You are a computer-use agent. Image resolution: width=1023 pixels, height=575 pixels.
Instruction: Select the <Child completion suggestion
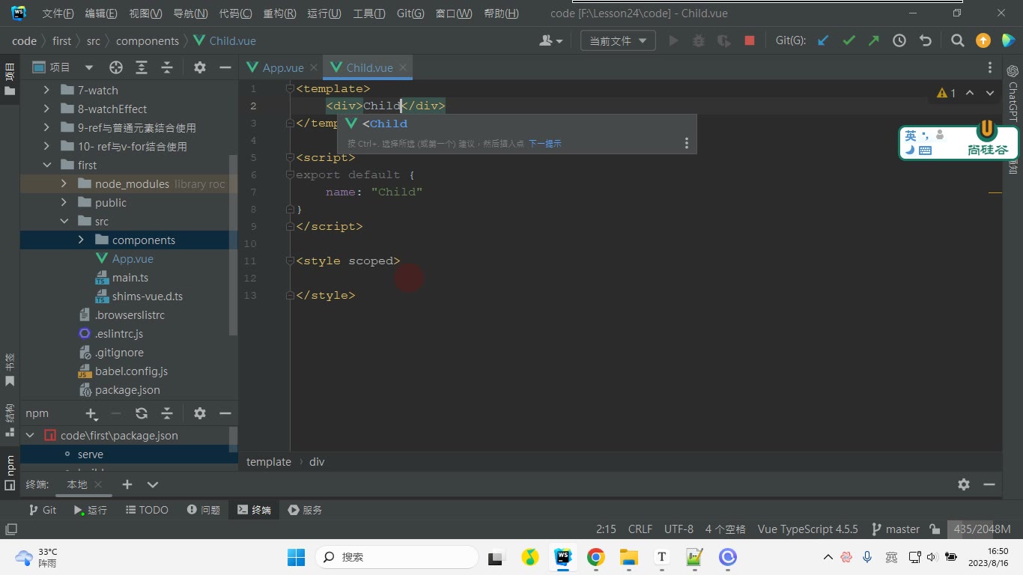tap(517, 124)
